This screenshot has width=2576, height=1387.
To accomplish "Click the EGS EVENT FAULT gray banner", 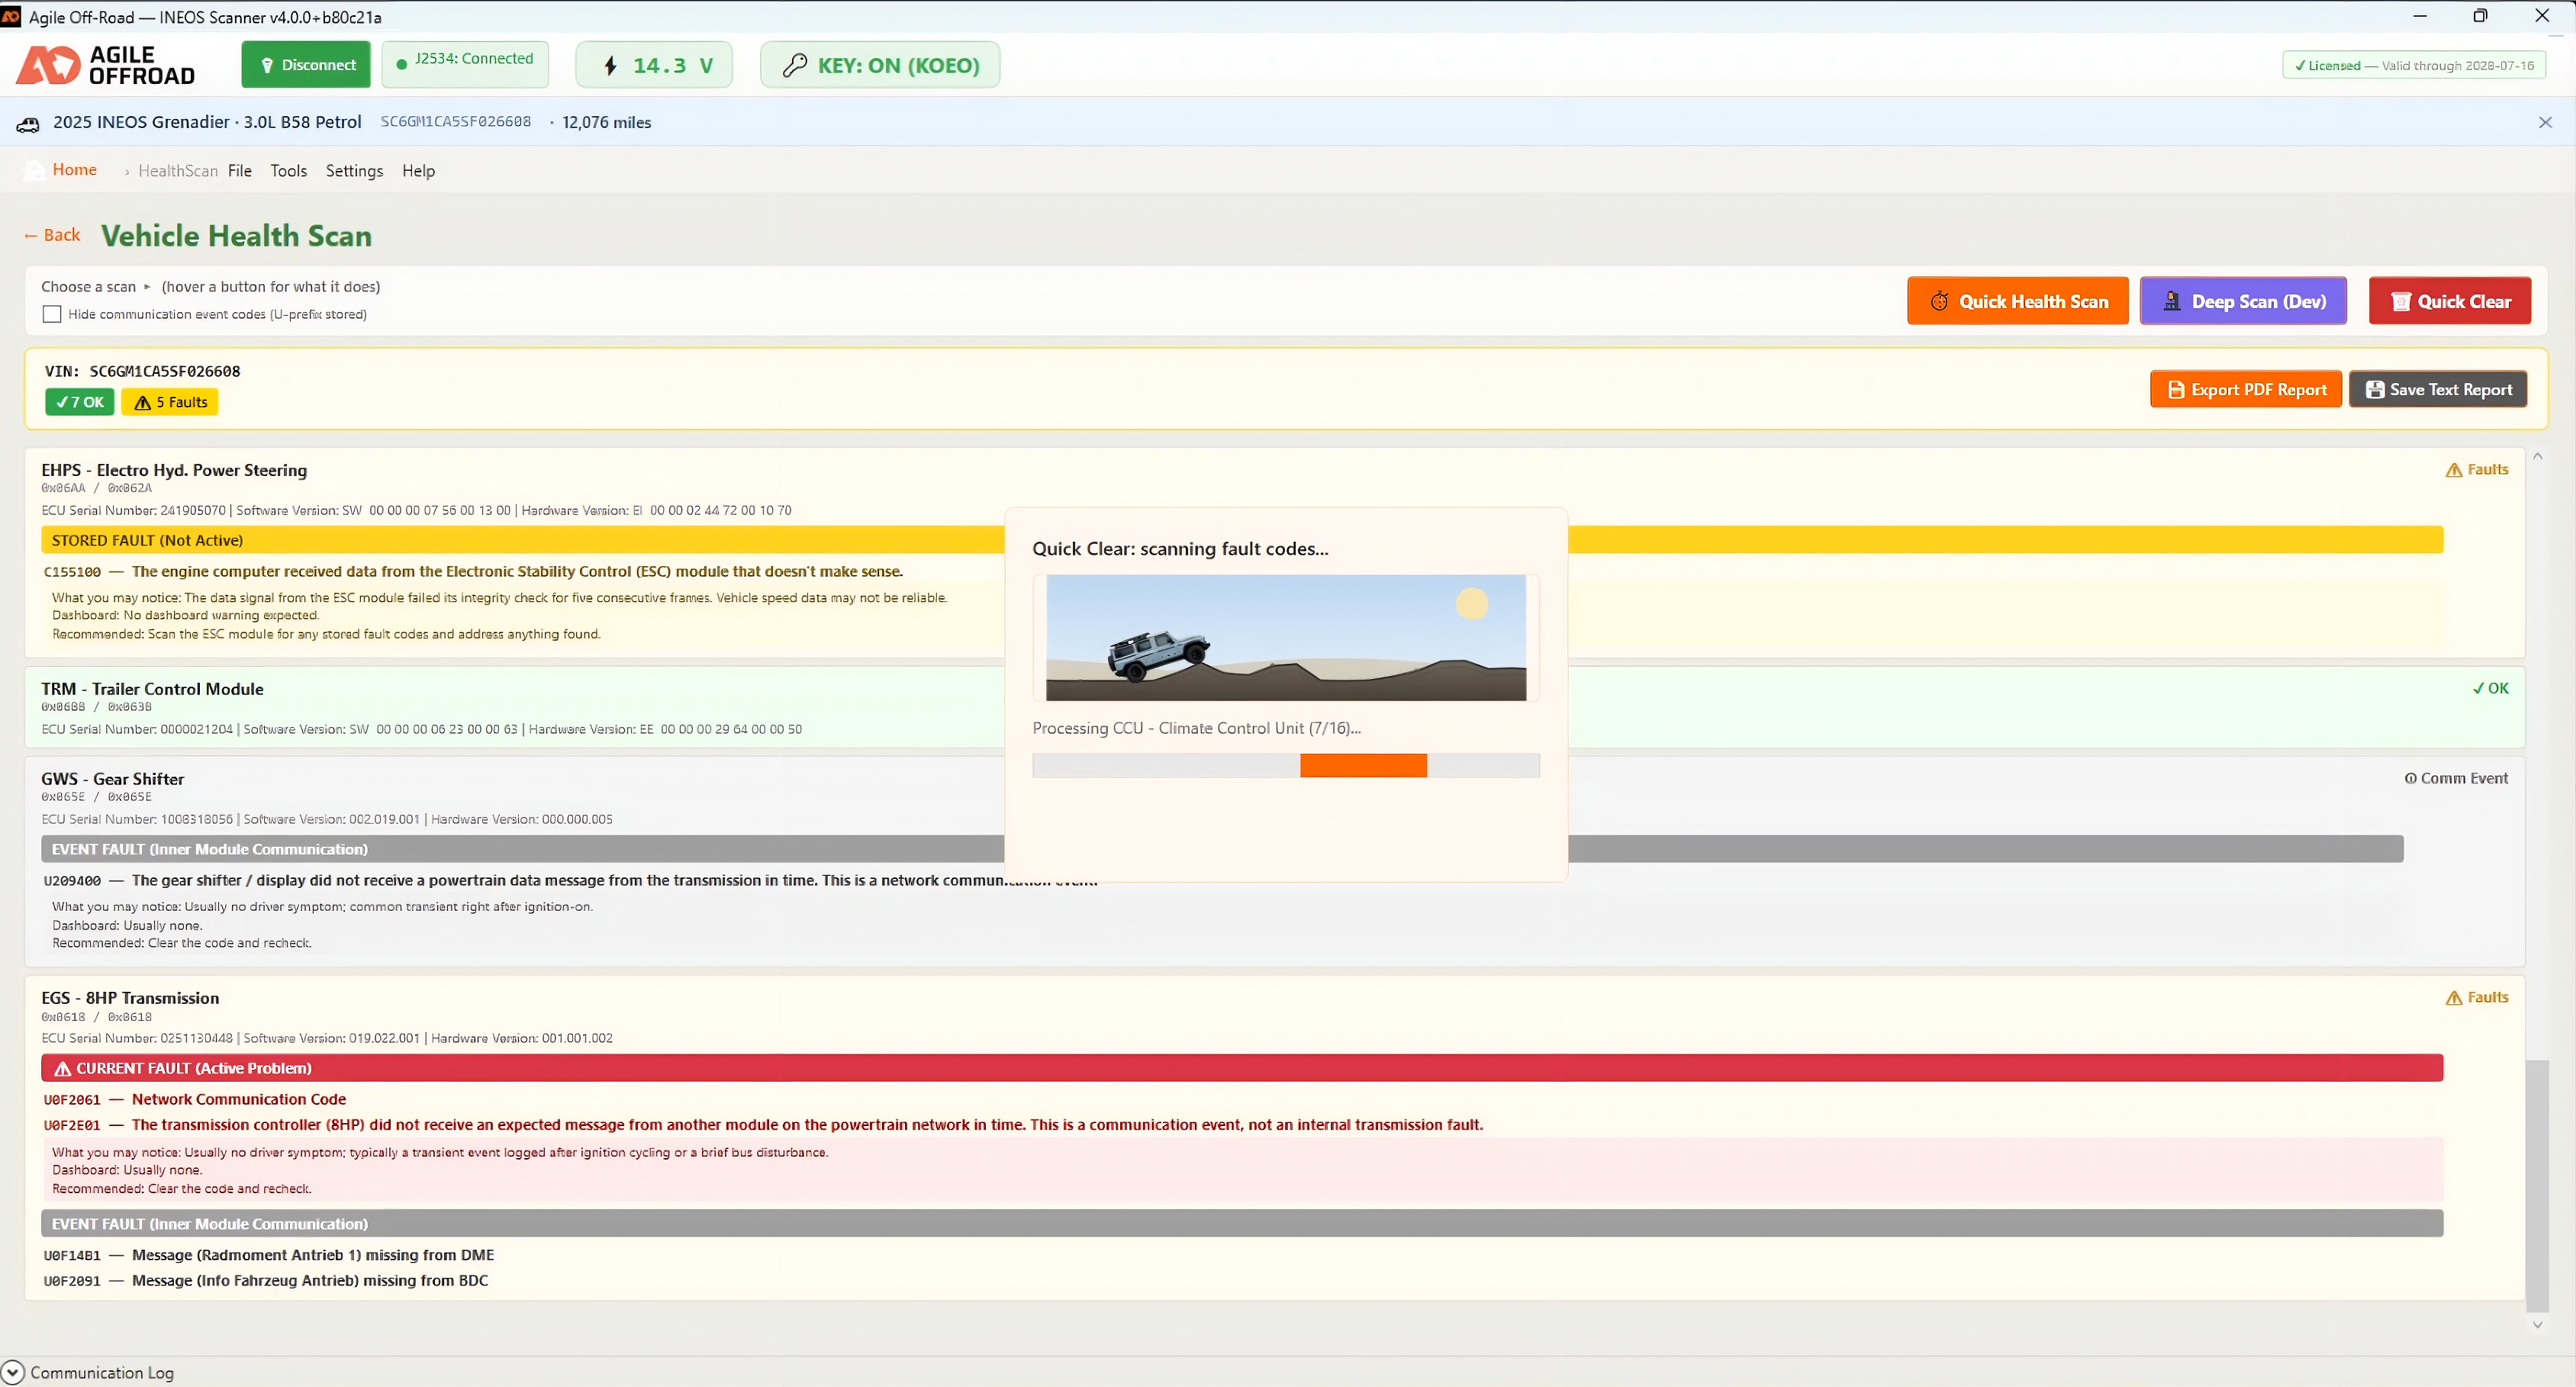I will coord(1242,1224).
